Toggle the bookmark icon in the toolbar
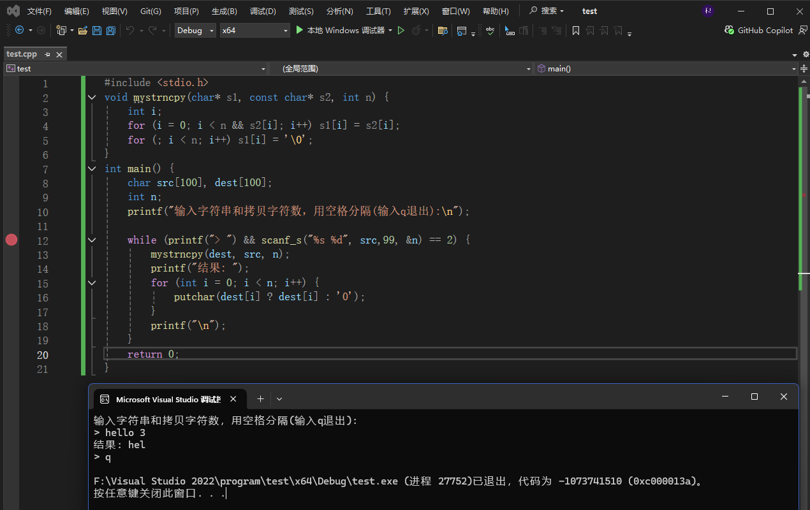810x510 pixels. [x=575, y=30]
